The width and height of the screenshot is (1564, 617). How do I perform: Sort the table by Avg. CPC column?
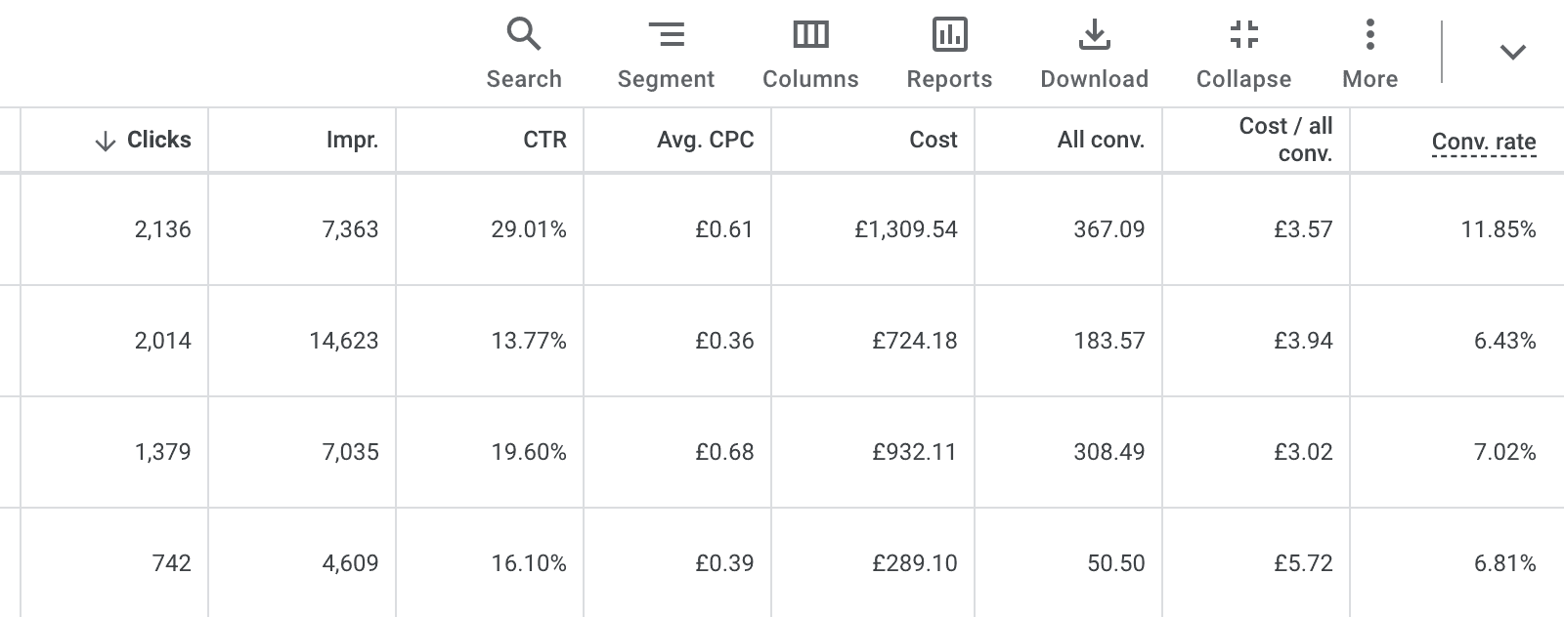coord(704,140)
